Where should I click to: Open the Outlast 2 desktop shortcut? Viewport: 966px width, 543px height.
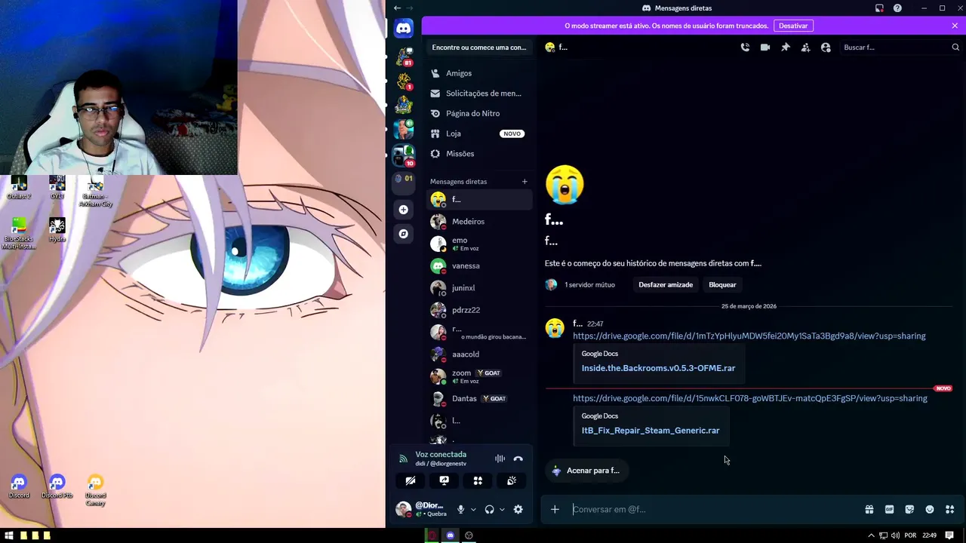click(x=19, y=188)
